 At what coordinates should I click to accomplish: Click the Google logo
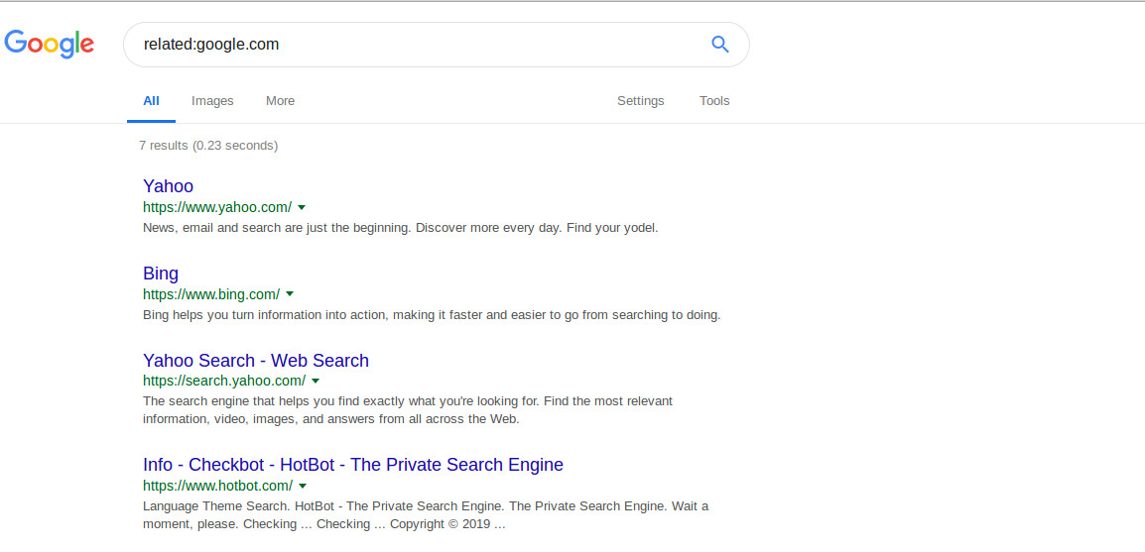click(49, 44)
